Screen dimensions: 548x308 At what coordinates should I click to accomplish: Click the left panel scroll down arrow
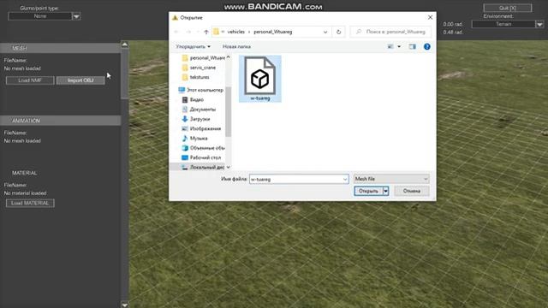(125, 305)
